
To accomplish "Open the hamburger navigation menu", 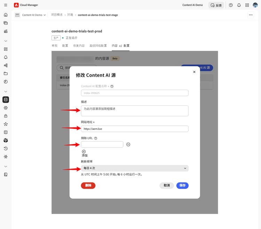I will (6, 5).
